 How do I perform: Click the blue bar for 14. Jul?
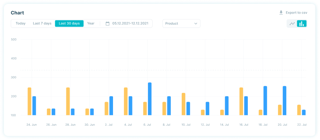pyautogui.click(x=227, y=106)
